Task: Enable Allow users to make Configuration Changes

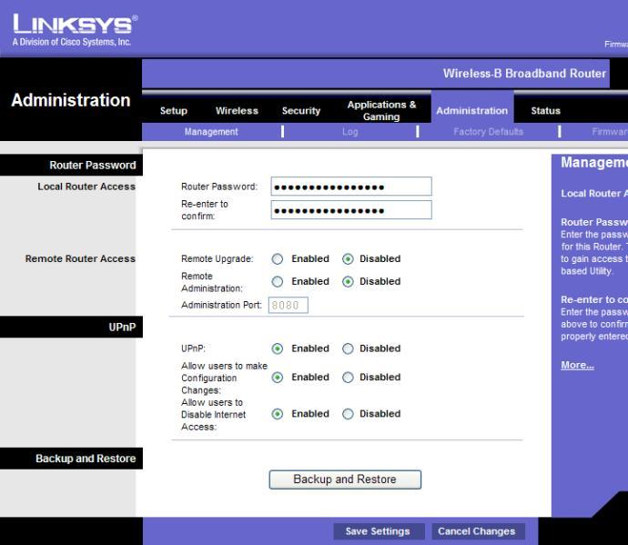Action: [x=278, y=378]
